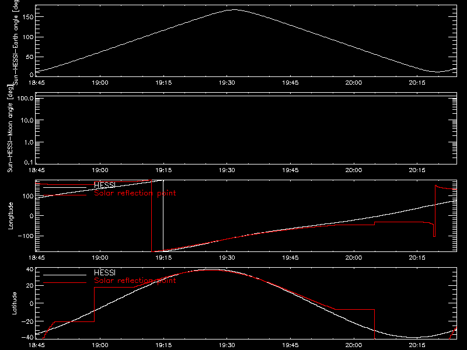The width and height of the screenshot is (467, 350).
Task: Click the Sun-HESSI-Earth angle [deg] axis title
Action: [x=16, y=41]
